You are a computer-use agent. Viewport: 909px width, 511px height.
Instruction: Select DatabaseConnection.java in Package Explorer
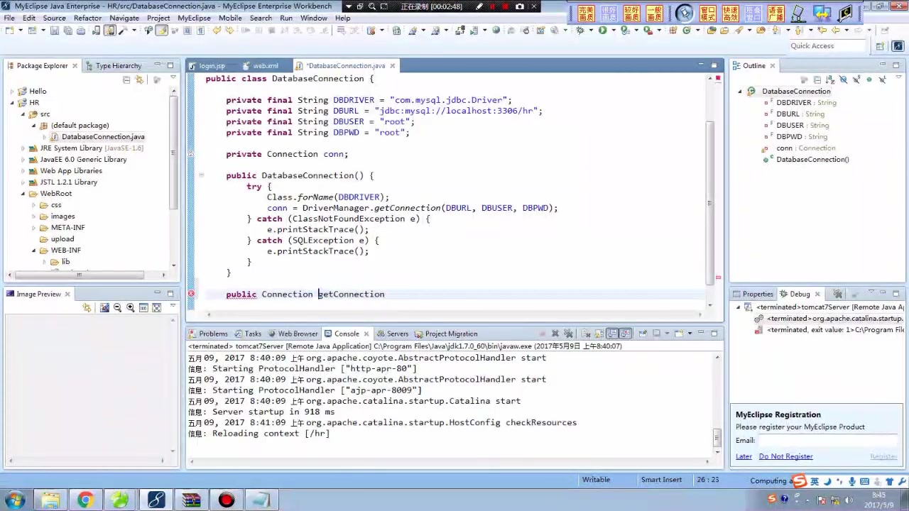tap(103, 137)
